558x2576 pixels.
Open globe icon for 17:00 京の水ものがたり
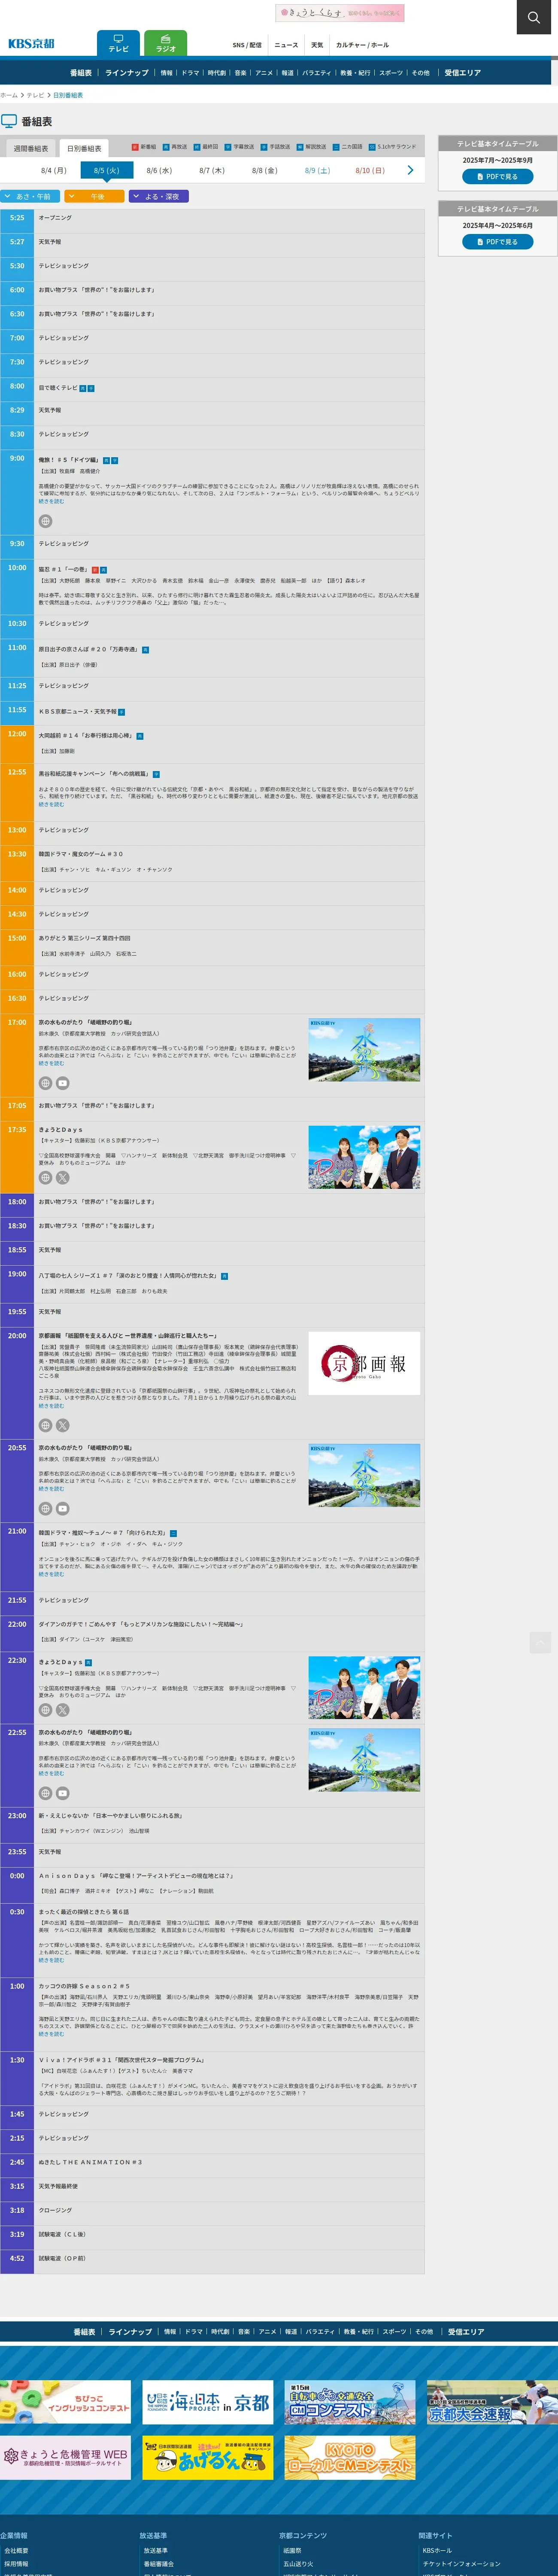click(x=45, y=1083)
